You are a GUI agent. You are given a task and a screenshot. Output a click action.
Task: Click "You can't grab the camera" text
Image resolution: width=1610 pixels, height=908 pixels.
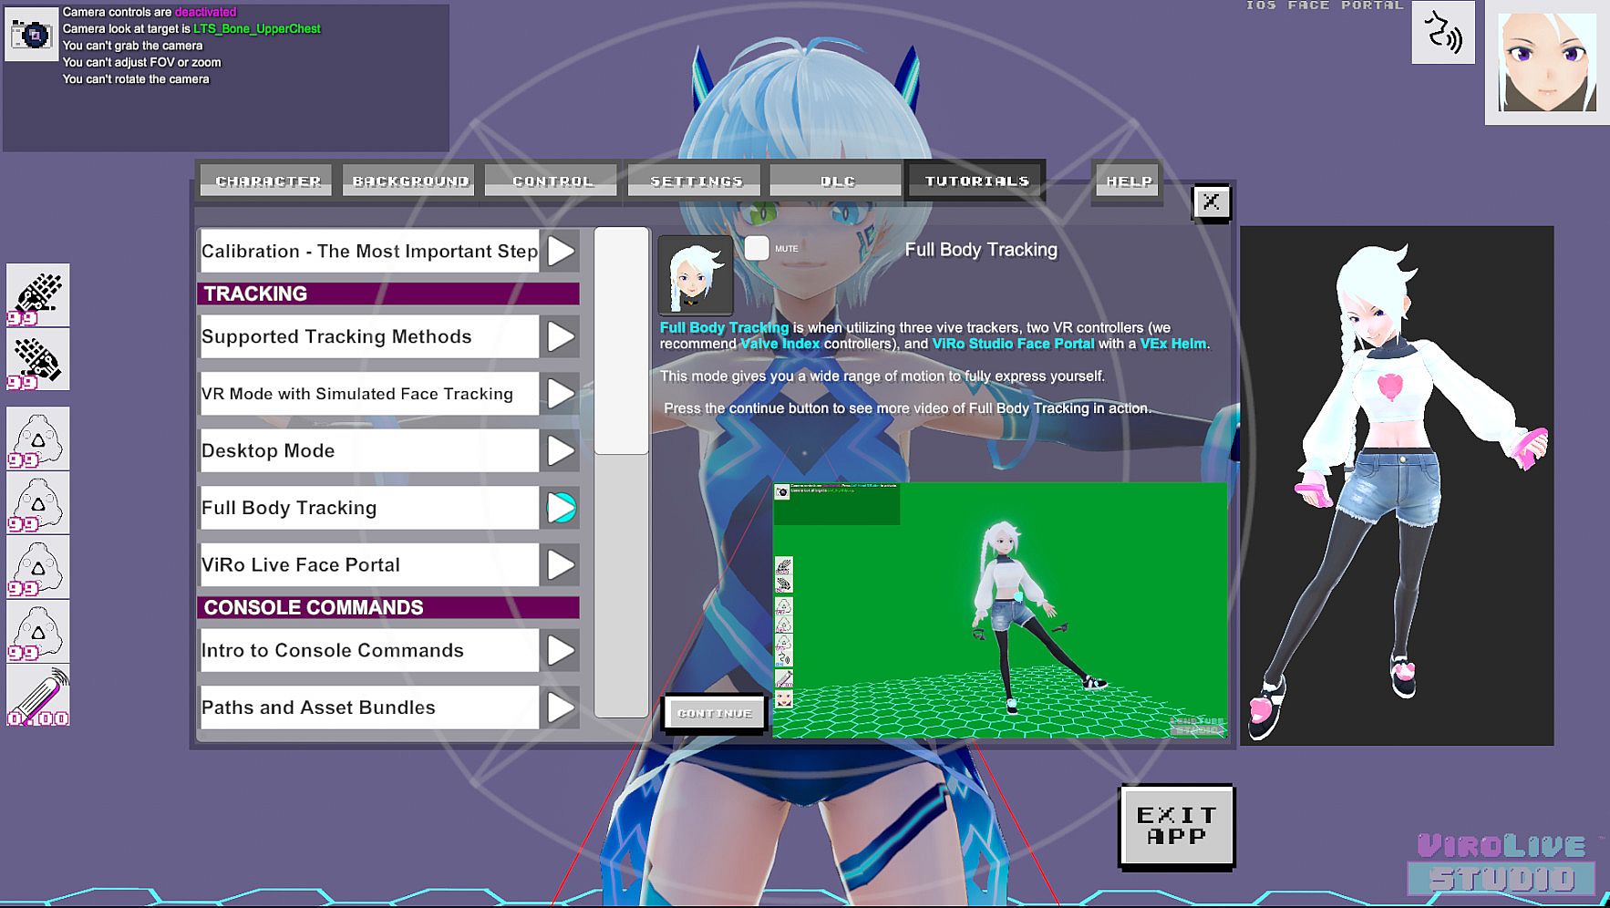coord(132,46)
